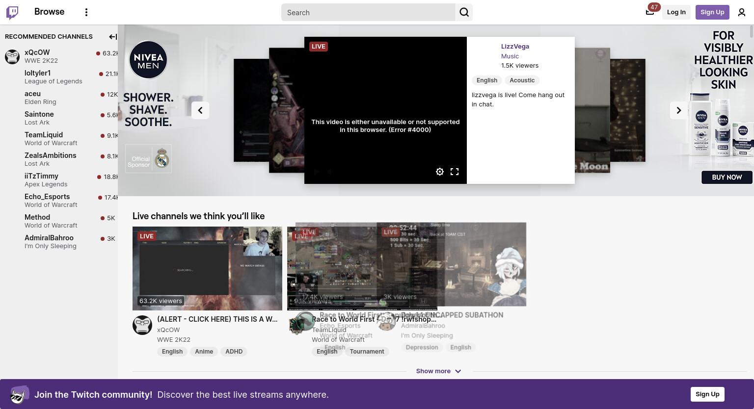The height and width of the screenshot is (409, 754).
Task: Click Sign Up in the bottom banner
Action: pos(707,394)
